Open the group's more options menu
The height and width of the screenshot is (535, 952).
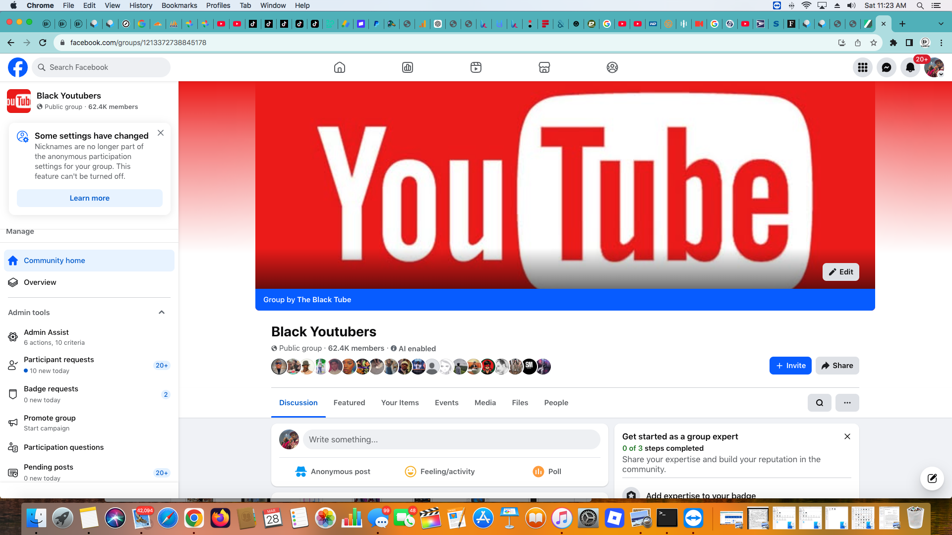(847, 403)
